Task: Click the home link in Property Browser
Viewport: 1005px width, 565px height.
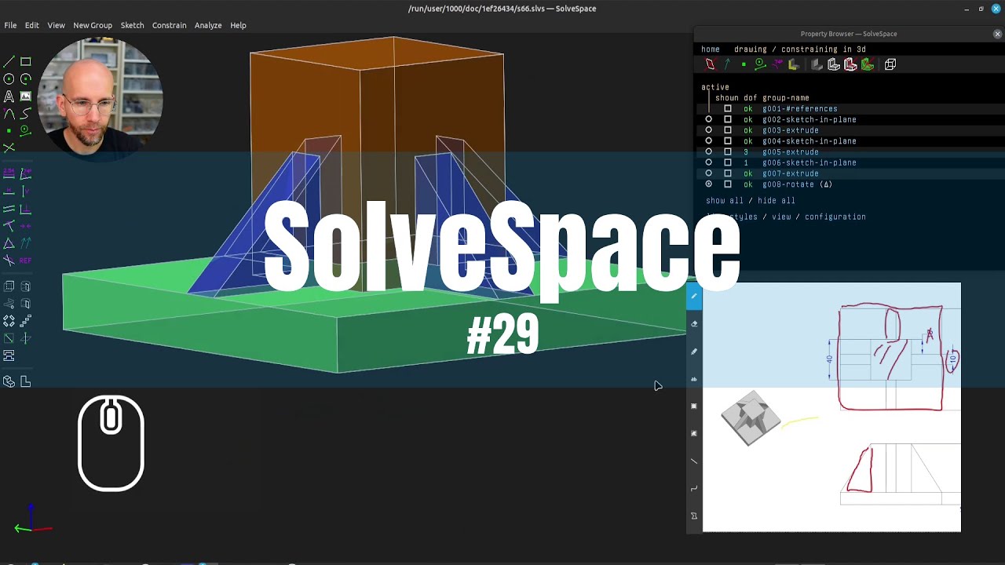Action: [x=711, y=49]
